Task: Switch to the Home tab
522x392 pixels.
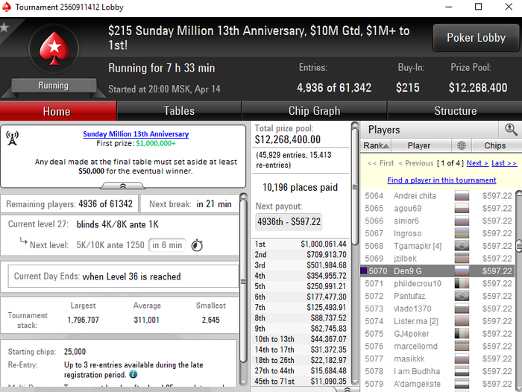Action: tap(58, 111)
